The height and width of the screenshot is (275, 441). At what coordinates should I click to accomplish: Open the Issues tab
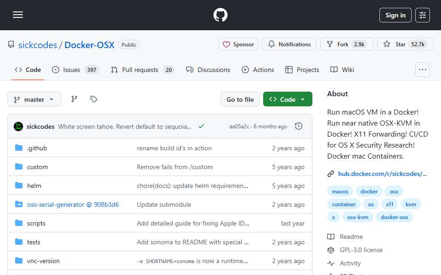75,70
